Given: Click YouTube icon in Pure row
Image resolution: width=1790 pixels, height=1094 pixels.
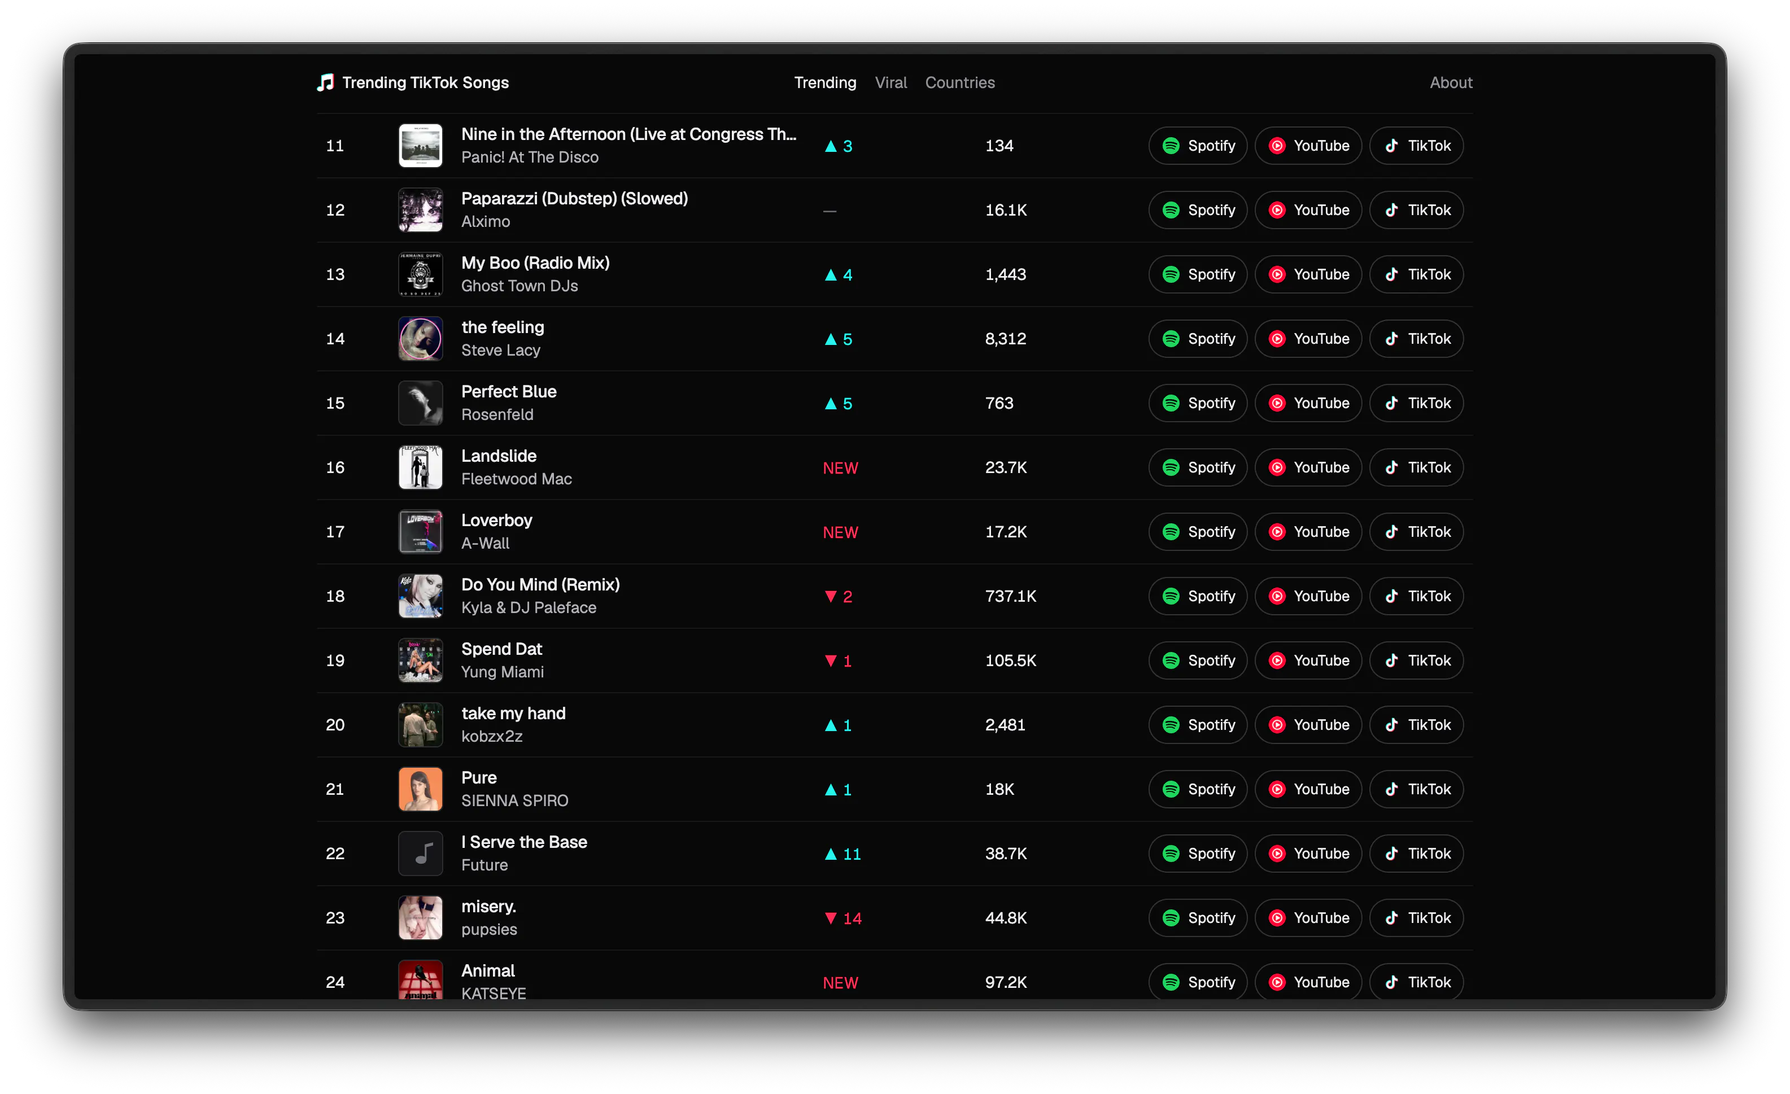Looking at the screenshot, I should [1276, 789].
